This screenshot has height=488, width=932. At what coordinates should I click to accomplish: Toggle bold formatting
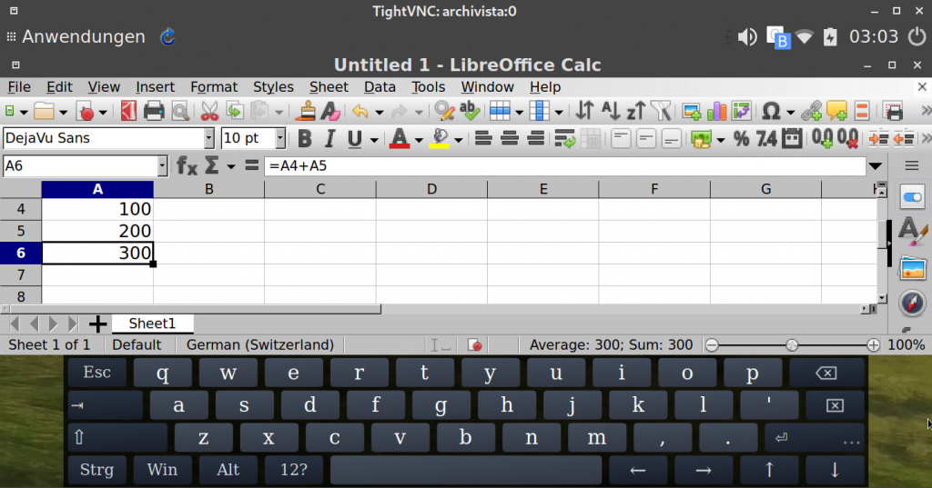pos(305,139)
